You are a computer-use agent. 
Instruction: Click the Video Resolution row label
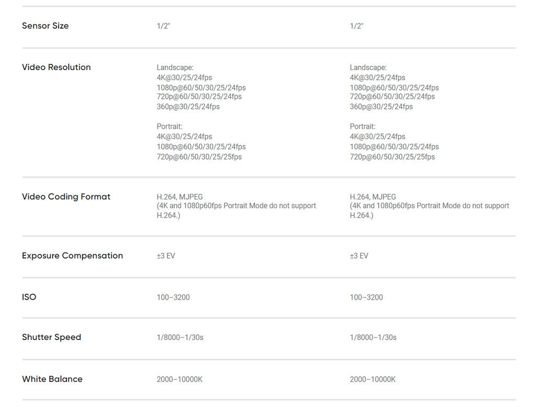(x=56, y=67)
